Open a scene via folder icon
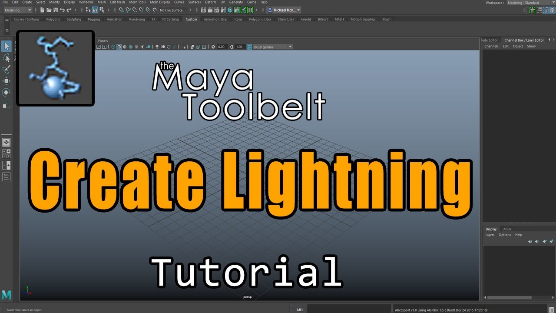Image resolution: width=556 pixels, height=313 pixels. pos(49,10)
